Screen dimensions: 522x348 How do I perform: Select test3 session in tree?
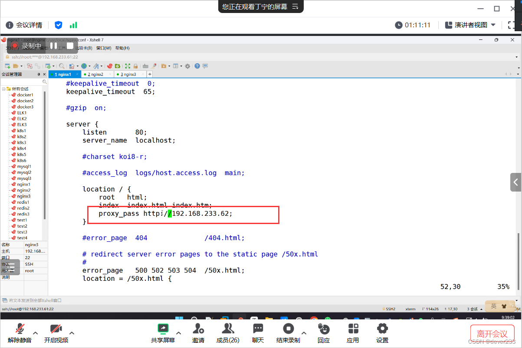click(x=22, y=232)
